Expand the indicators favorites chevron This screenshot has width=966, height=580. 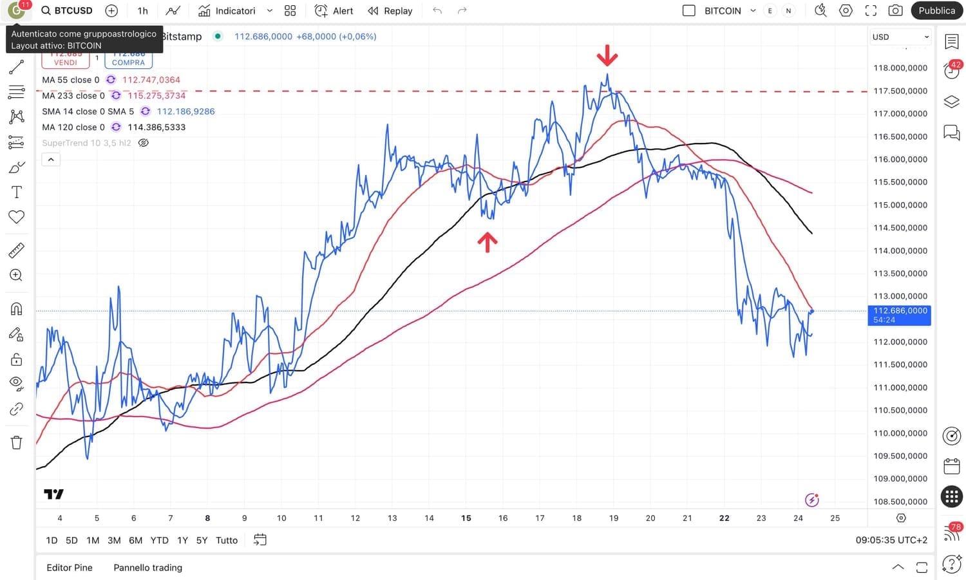pyautogui.click(x=270, y=10)
